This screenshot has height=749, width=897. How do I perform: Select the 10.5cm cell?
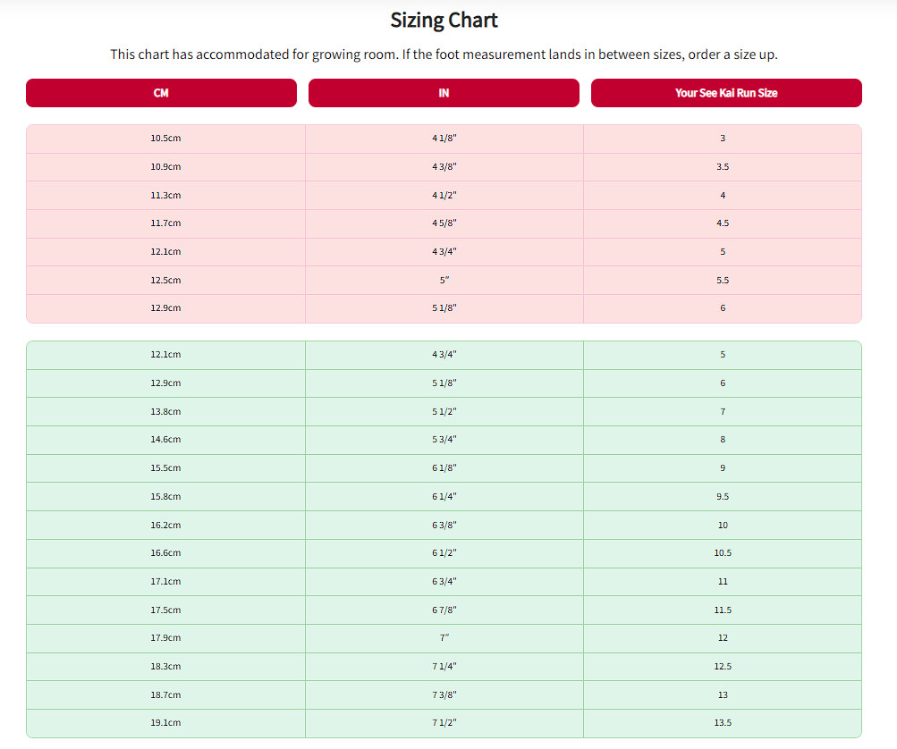point(166,139)
